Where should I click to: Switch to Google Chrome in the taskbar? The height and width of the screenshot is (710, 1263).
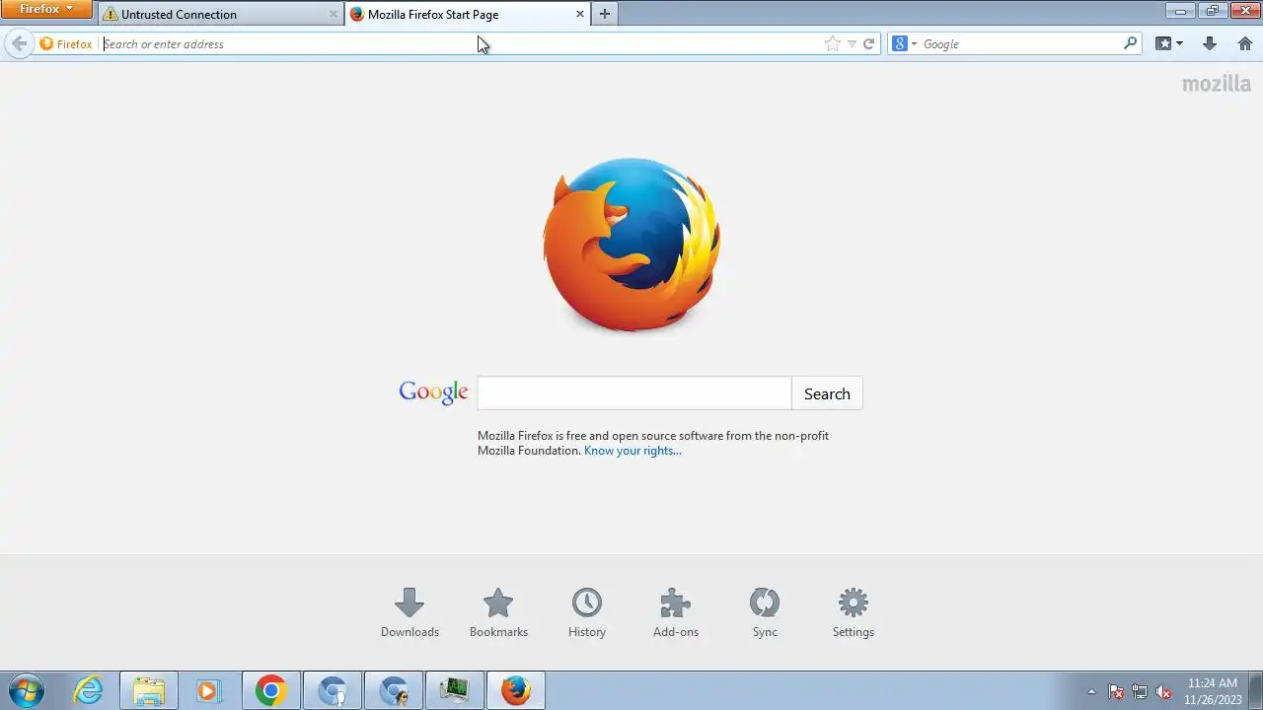271,690
